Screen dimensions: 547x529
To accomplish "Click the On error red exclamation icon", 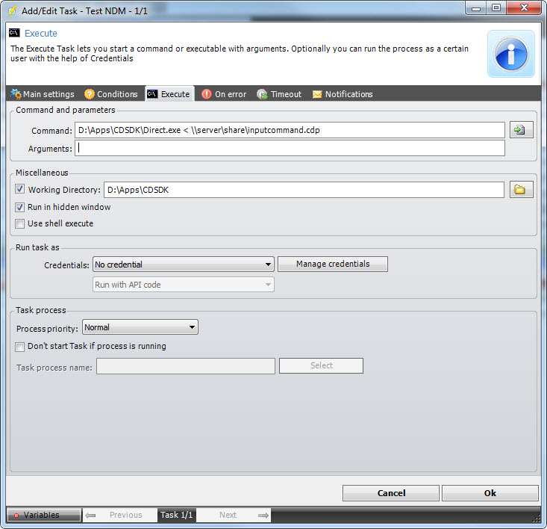I will 207,94.
